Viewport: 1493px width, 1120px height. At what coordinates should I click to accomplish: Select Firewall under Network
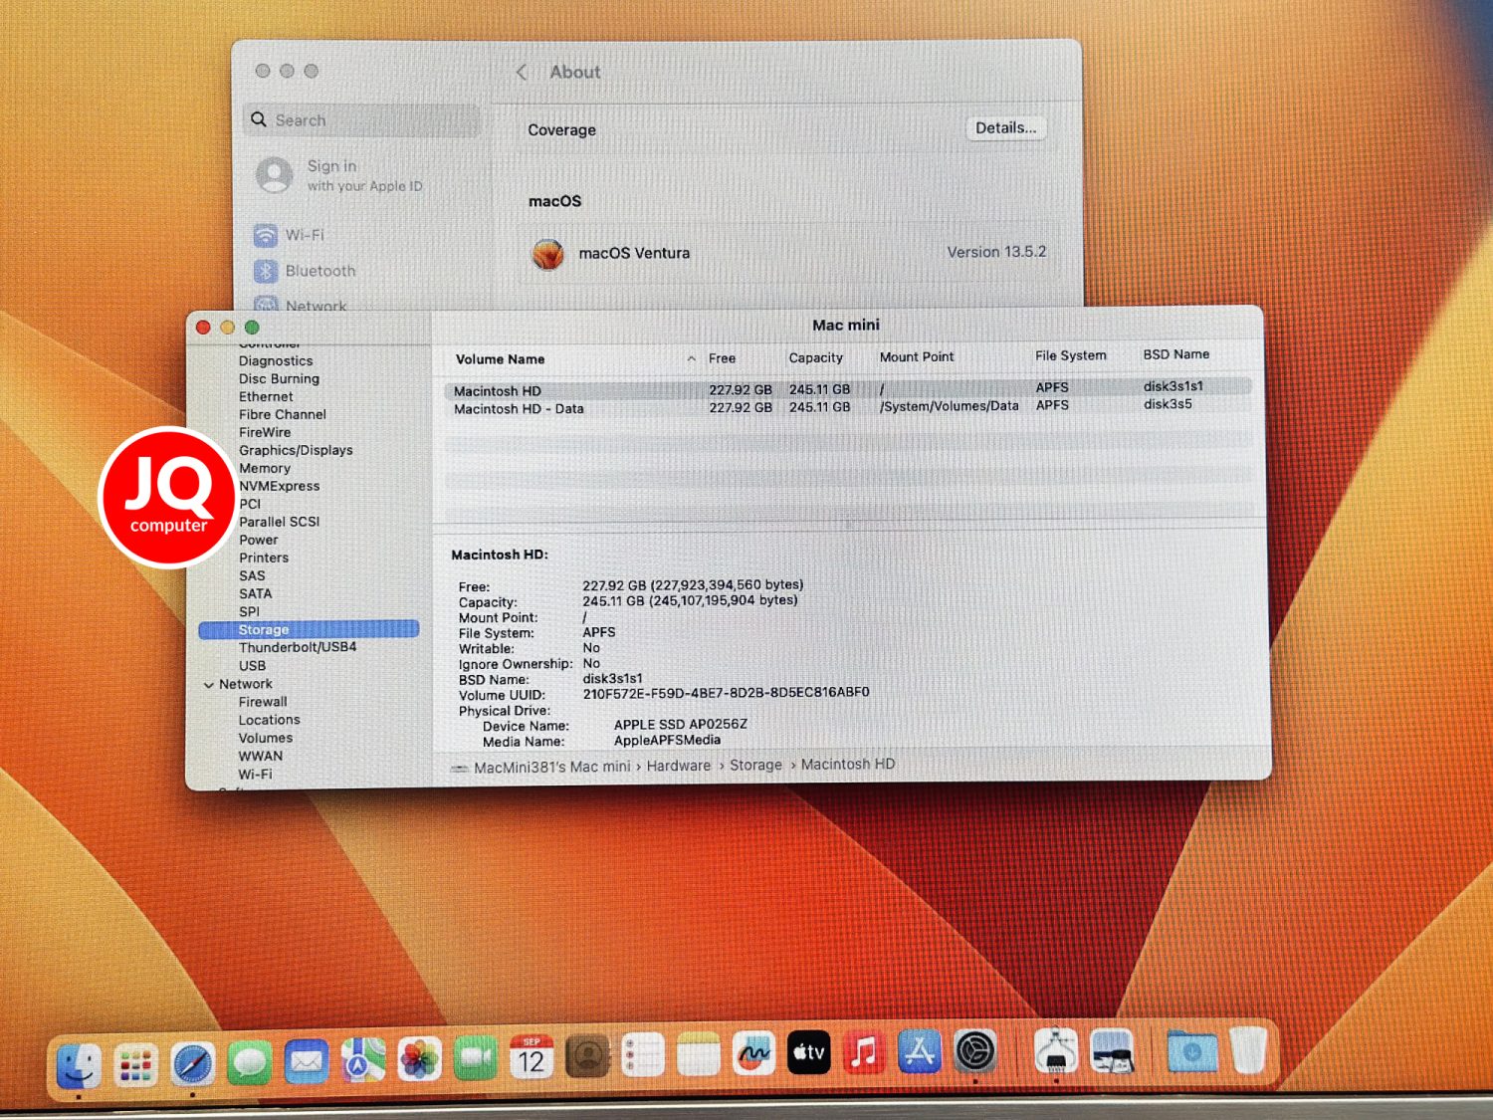click(263, 703)
